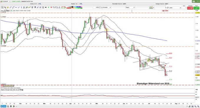The image size is (200, 108).
Task: Click the 'Ehemaliger Widerstand von 2016' annotation
Action: pos(153,84)
